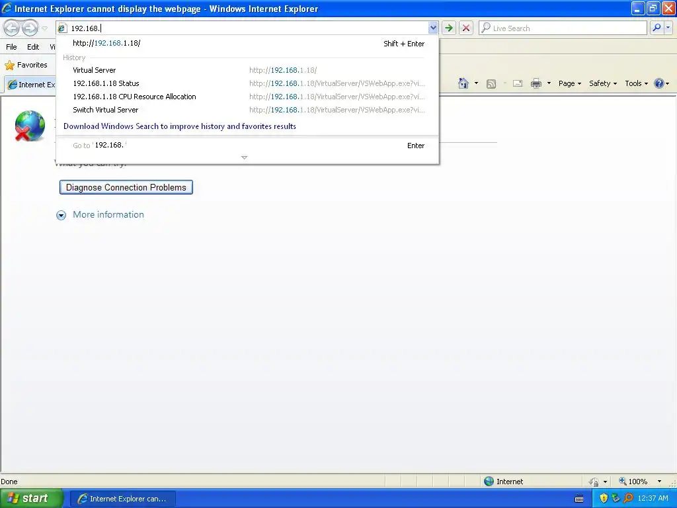Image resolution: width=677 pixels, height=508 pixels.
Task: Click the protected mode status bar icon
Action: pyautogui.click(x=594, y=482)
